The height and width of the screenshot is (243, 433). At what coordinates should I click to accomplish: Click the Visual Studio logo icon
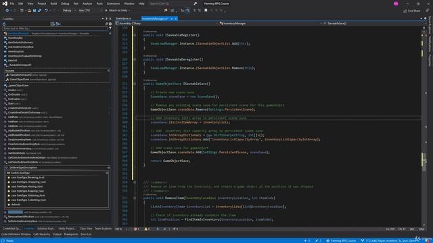5,3
